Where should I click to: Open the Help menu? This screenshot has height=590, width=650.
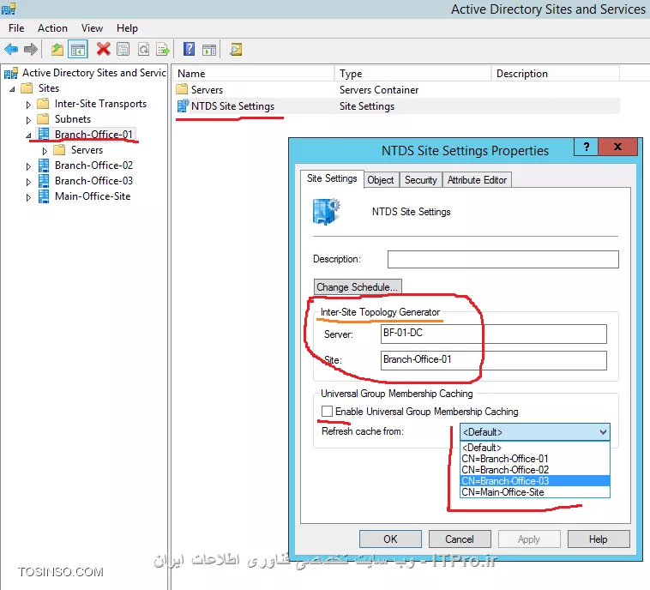tap(127, 28)
